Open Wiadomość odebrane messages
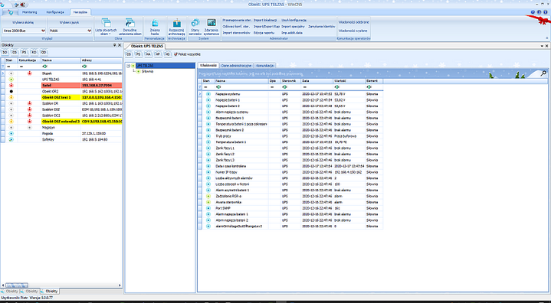 point(353,21)
